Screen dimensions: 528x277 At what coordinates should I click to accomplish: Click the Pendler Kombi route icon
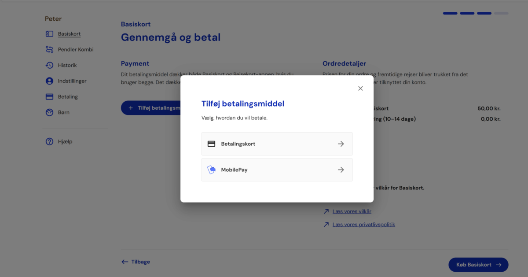(49, 49)
